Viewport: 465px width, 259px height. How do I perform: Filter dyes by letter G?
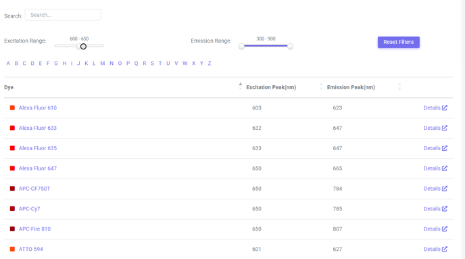pos(56,63)
